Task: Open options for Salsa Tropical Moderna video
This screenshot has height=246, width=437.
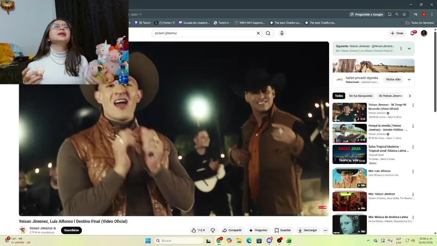Action: 413,147
